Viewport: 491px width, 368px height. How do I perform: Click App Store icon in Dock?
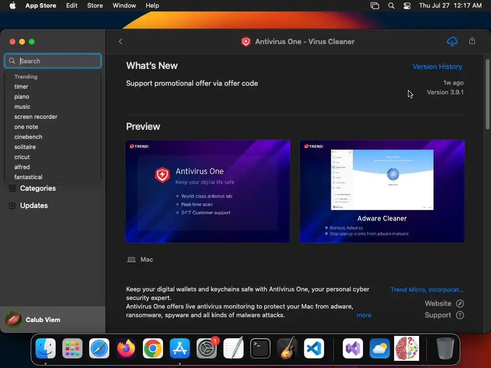tap(180, 348)
